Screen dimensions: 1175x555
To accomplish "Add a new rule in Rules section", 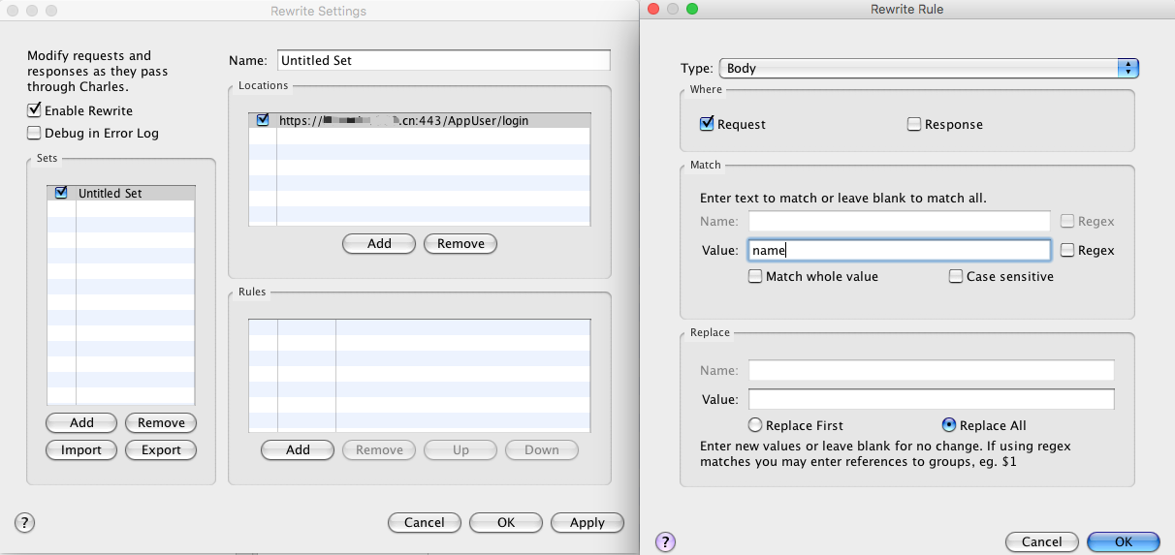I will pyautogui.click(x=298, y=449).
